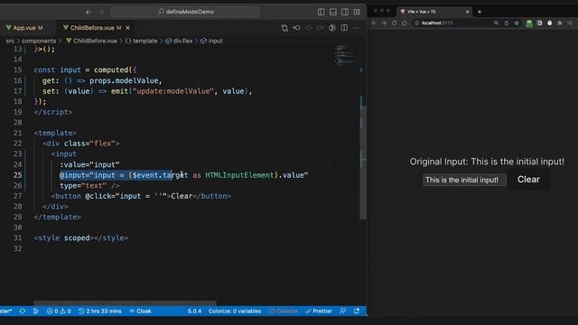Viewport: 578px width, 325px height.
Task: Open notifications bell in status bar
Action: [357, 311]
